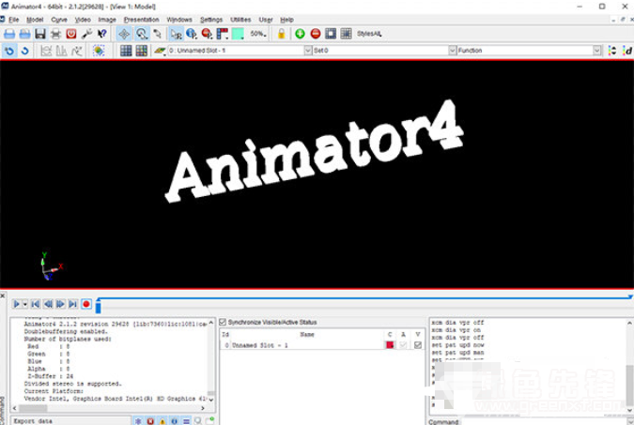Open file using first toolbar folder icon
634x425 pixels.
click(9, 34)
